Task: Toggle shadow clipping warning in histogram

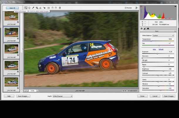Action: click(x=141, y=7)
